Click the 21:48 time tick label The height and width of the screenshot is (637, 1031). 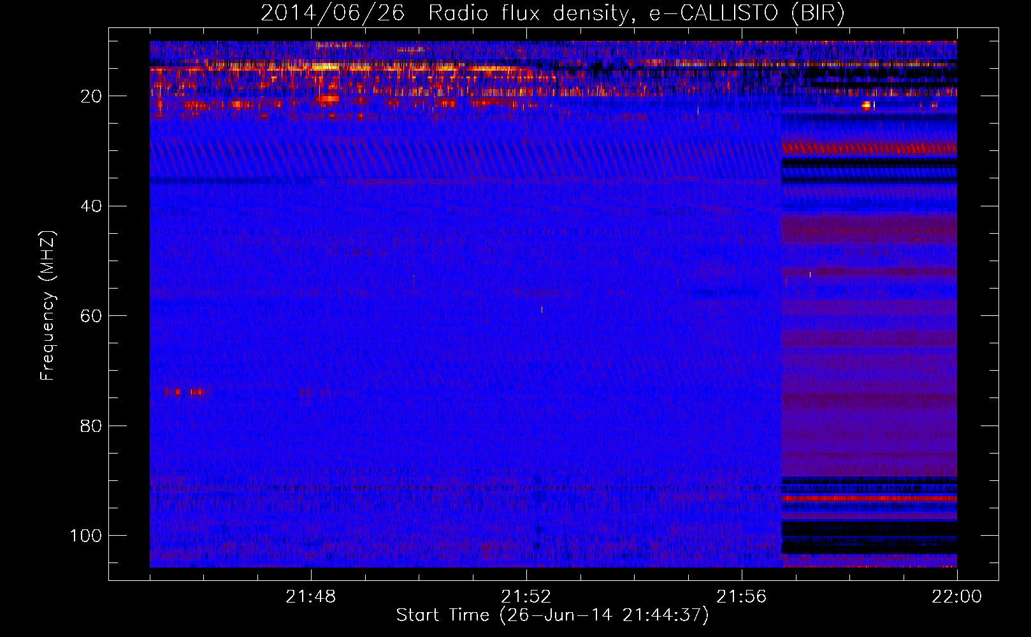(x=311, y=598)
